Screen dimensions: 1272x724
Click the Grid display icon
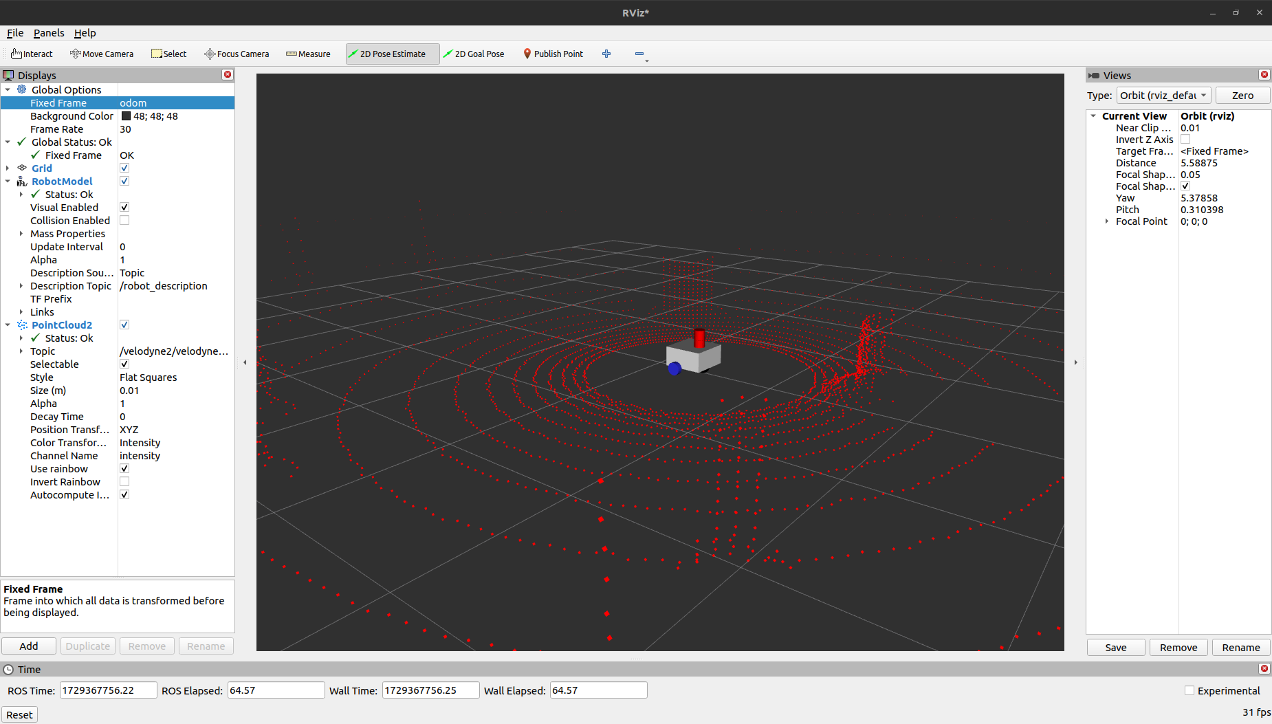[22, 168]
